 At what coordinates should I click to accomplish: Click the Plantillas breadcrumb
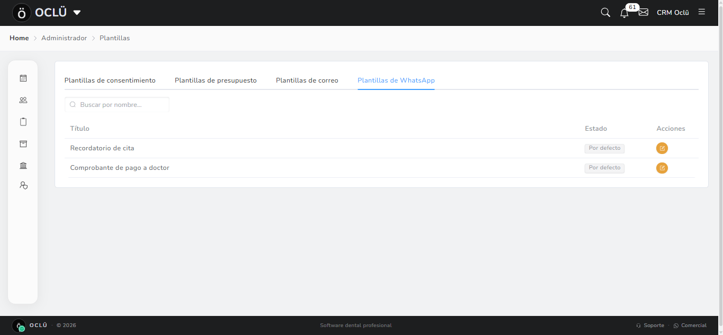click(115, 38)
